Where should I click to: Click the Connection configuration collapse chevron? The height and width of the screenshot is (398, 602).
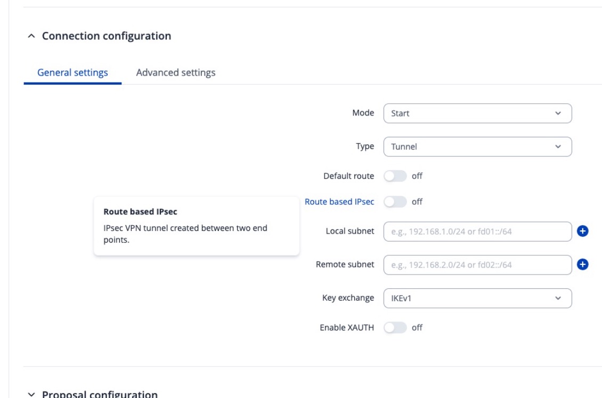(x=31, y=36)
